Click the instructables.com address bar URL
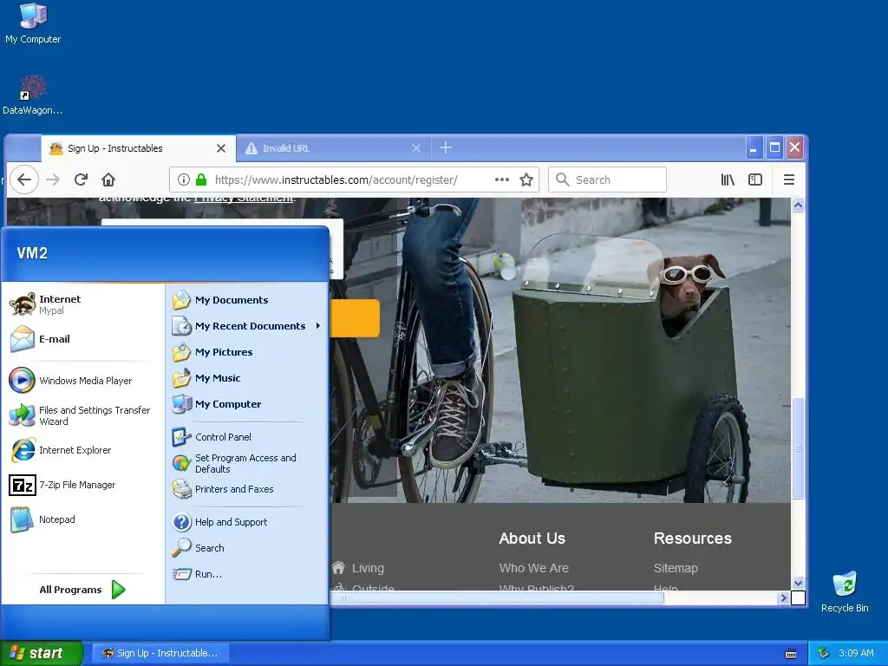The image size is (888, 666). pyautogui.click(x=336, y=180)
